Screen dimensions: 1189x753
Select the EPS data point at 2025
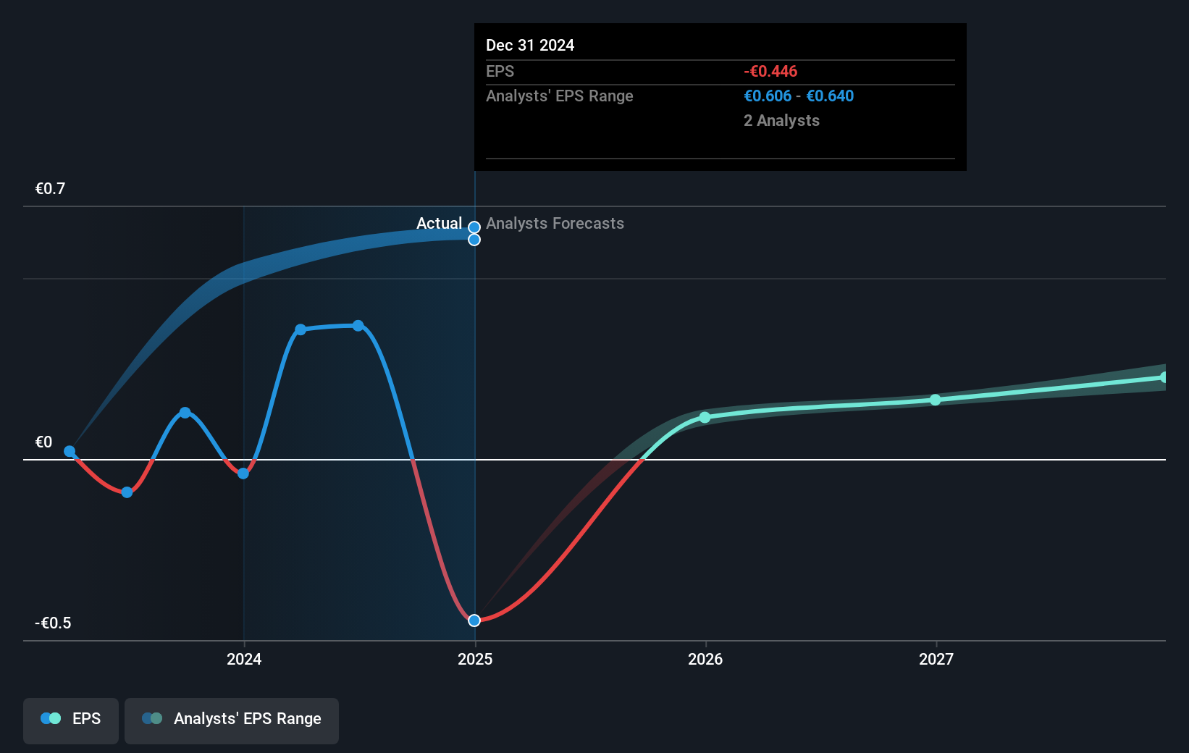pos(474,621)
